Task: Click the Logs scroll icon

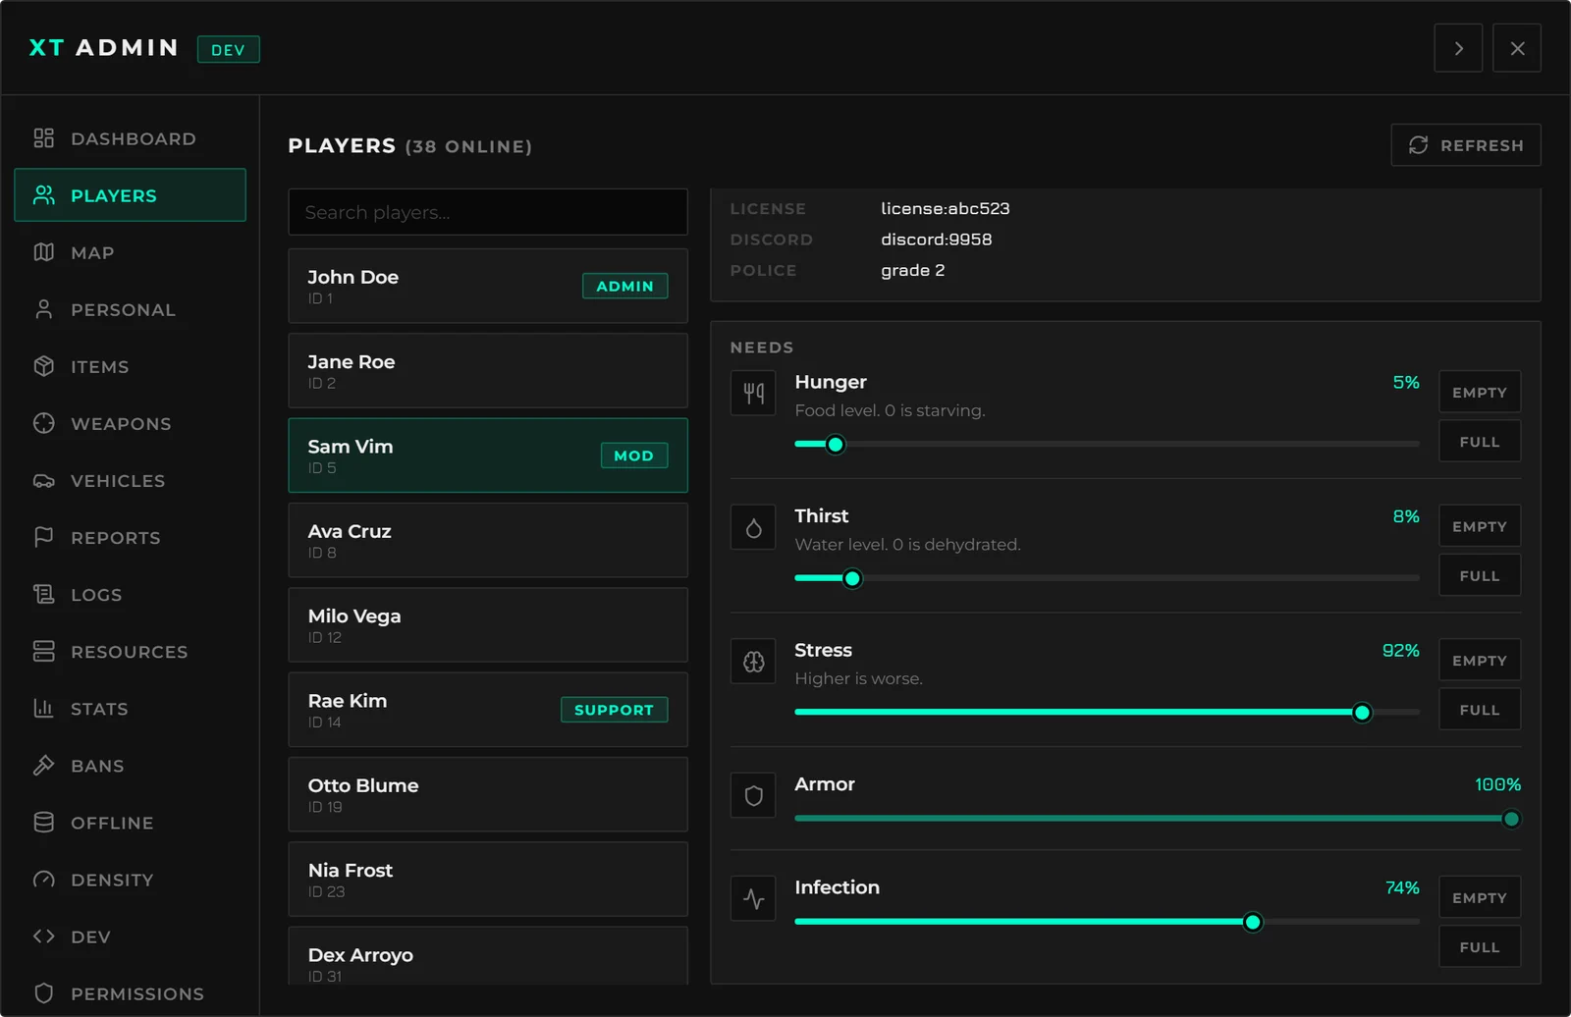Action: tap(43, 594)
